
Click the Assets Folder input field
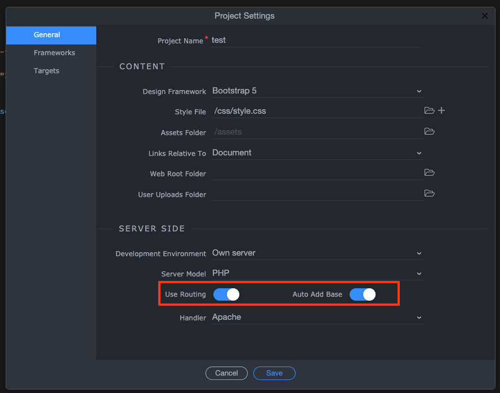click(317, 132)
